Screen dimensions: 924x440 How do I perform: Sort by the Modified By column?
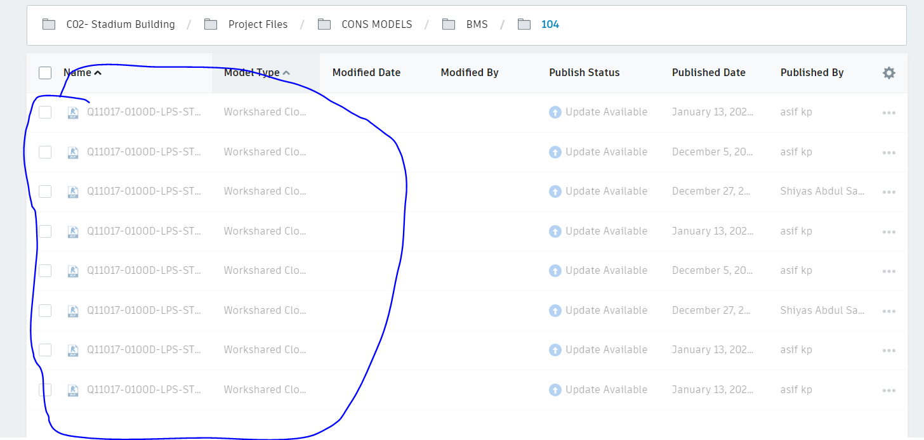coord(470,73)
